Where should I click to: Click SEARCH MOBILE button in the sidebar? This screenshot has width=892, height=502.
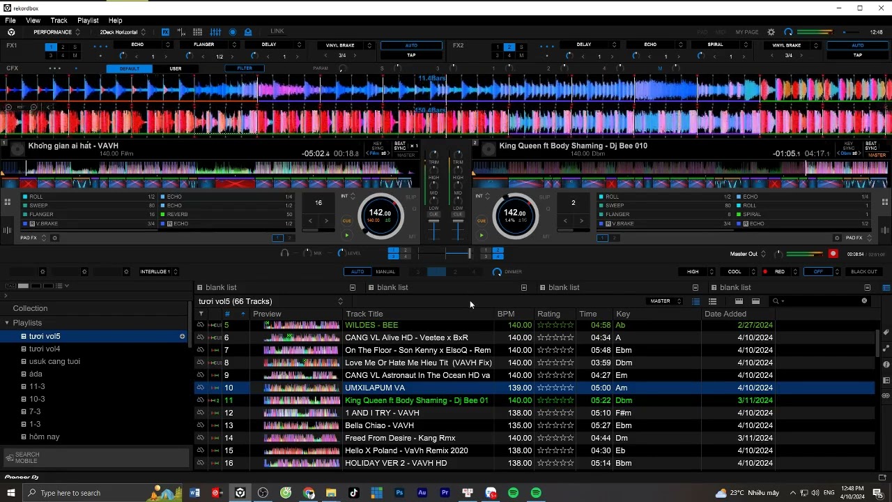tap(96, 457)
